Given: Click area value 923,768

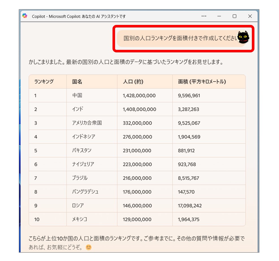Looking at the screenshot, I should 187,164.
